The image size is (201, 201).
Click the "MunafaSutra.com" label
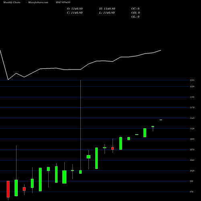tap(38, 2)
